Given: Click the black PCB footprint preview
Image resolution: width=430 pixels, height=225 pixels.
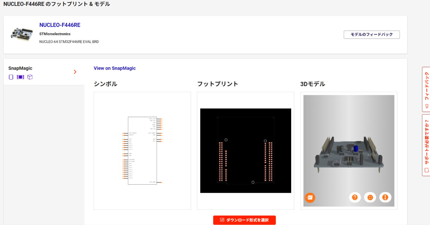Looking at the screenshot, I should (x=245, y=151).
